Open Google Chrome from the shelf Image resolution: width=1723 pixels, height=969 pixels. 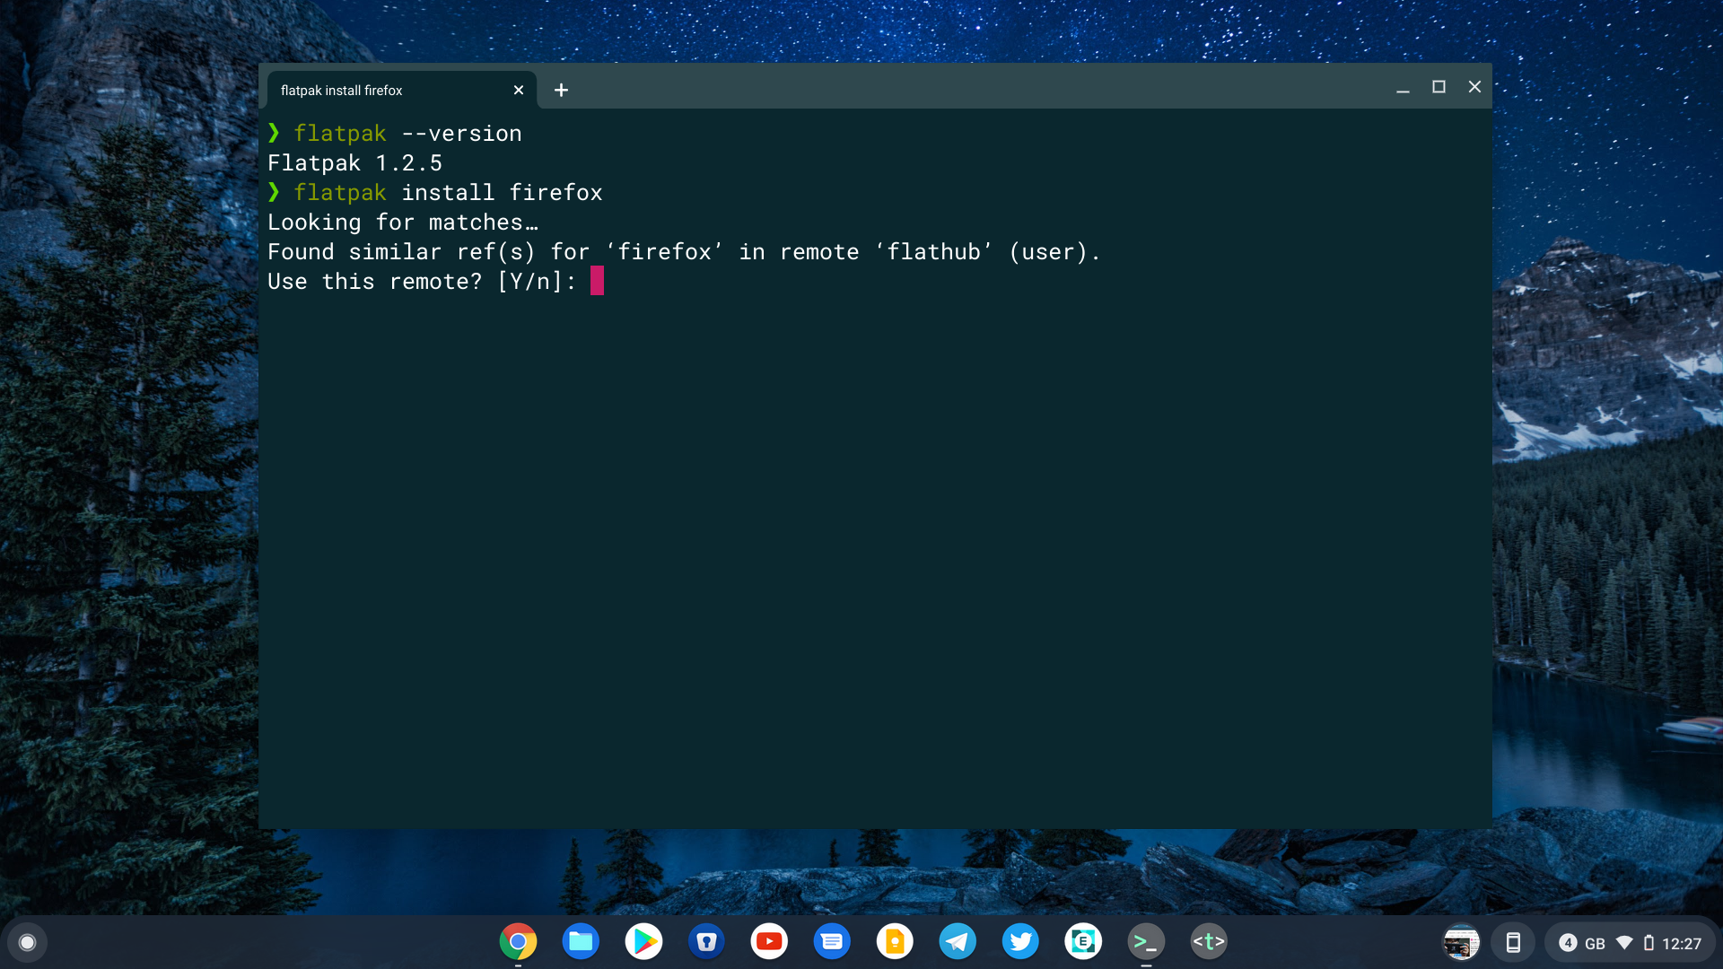[518, 941]
